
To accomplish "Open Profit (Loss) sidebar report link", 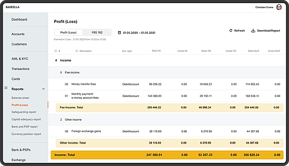I will click(x=19, y=105).
